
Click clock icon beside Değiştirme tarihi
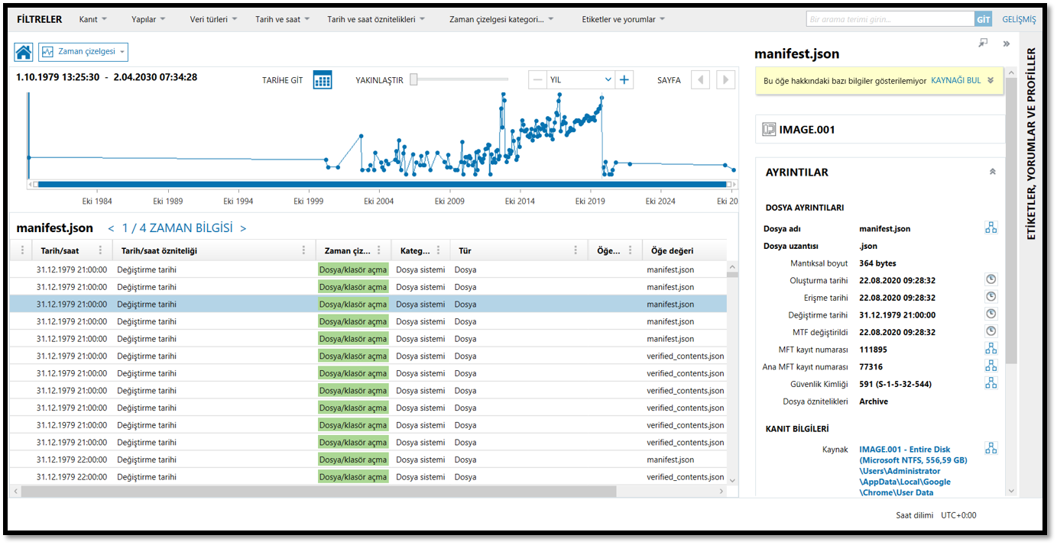click(x=991, y=314)
